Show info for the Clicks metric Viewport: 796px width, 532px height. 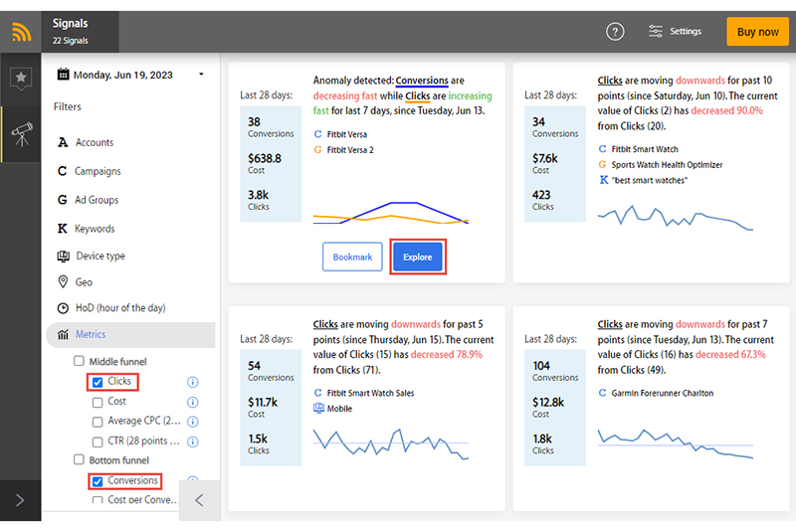coord(192,382)
